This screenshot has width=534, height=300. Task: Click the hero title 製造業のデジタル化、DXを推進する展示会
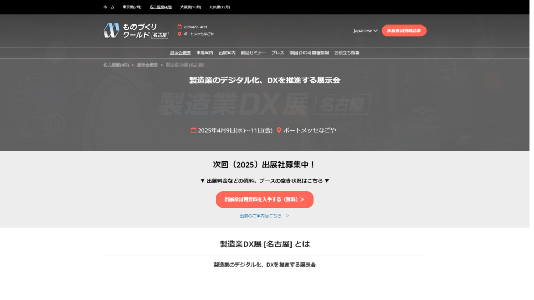pos(264,80)
